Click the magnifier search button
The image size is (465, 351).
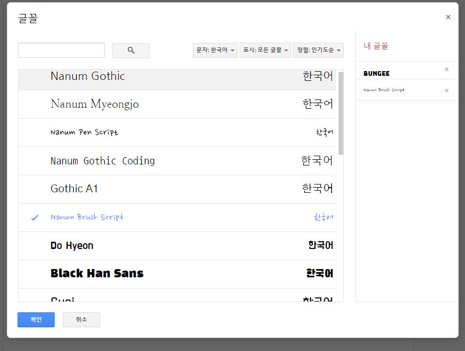click(131, 51)
